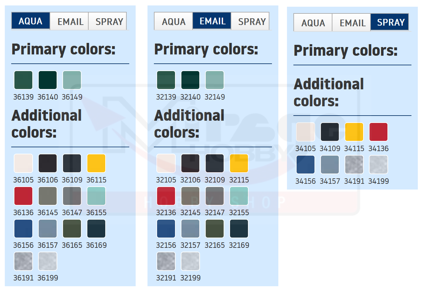Click the red 32136 color swatch
This screenshot has width=430, height=300.
click(166, 196)
